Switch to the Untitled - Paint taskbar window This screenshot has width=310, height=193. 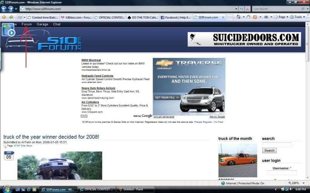click(136, 190)
